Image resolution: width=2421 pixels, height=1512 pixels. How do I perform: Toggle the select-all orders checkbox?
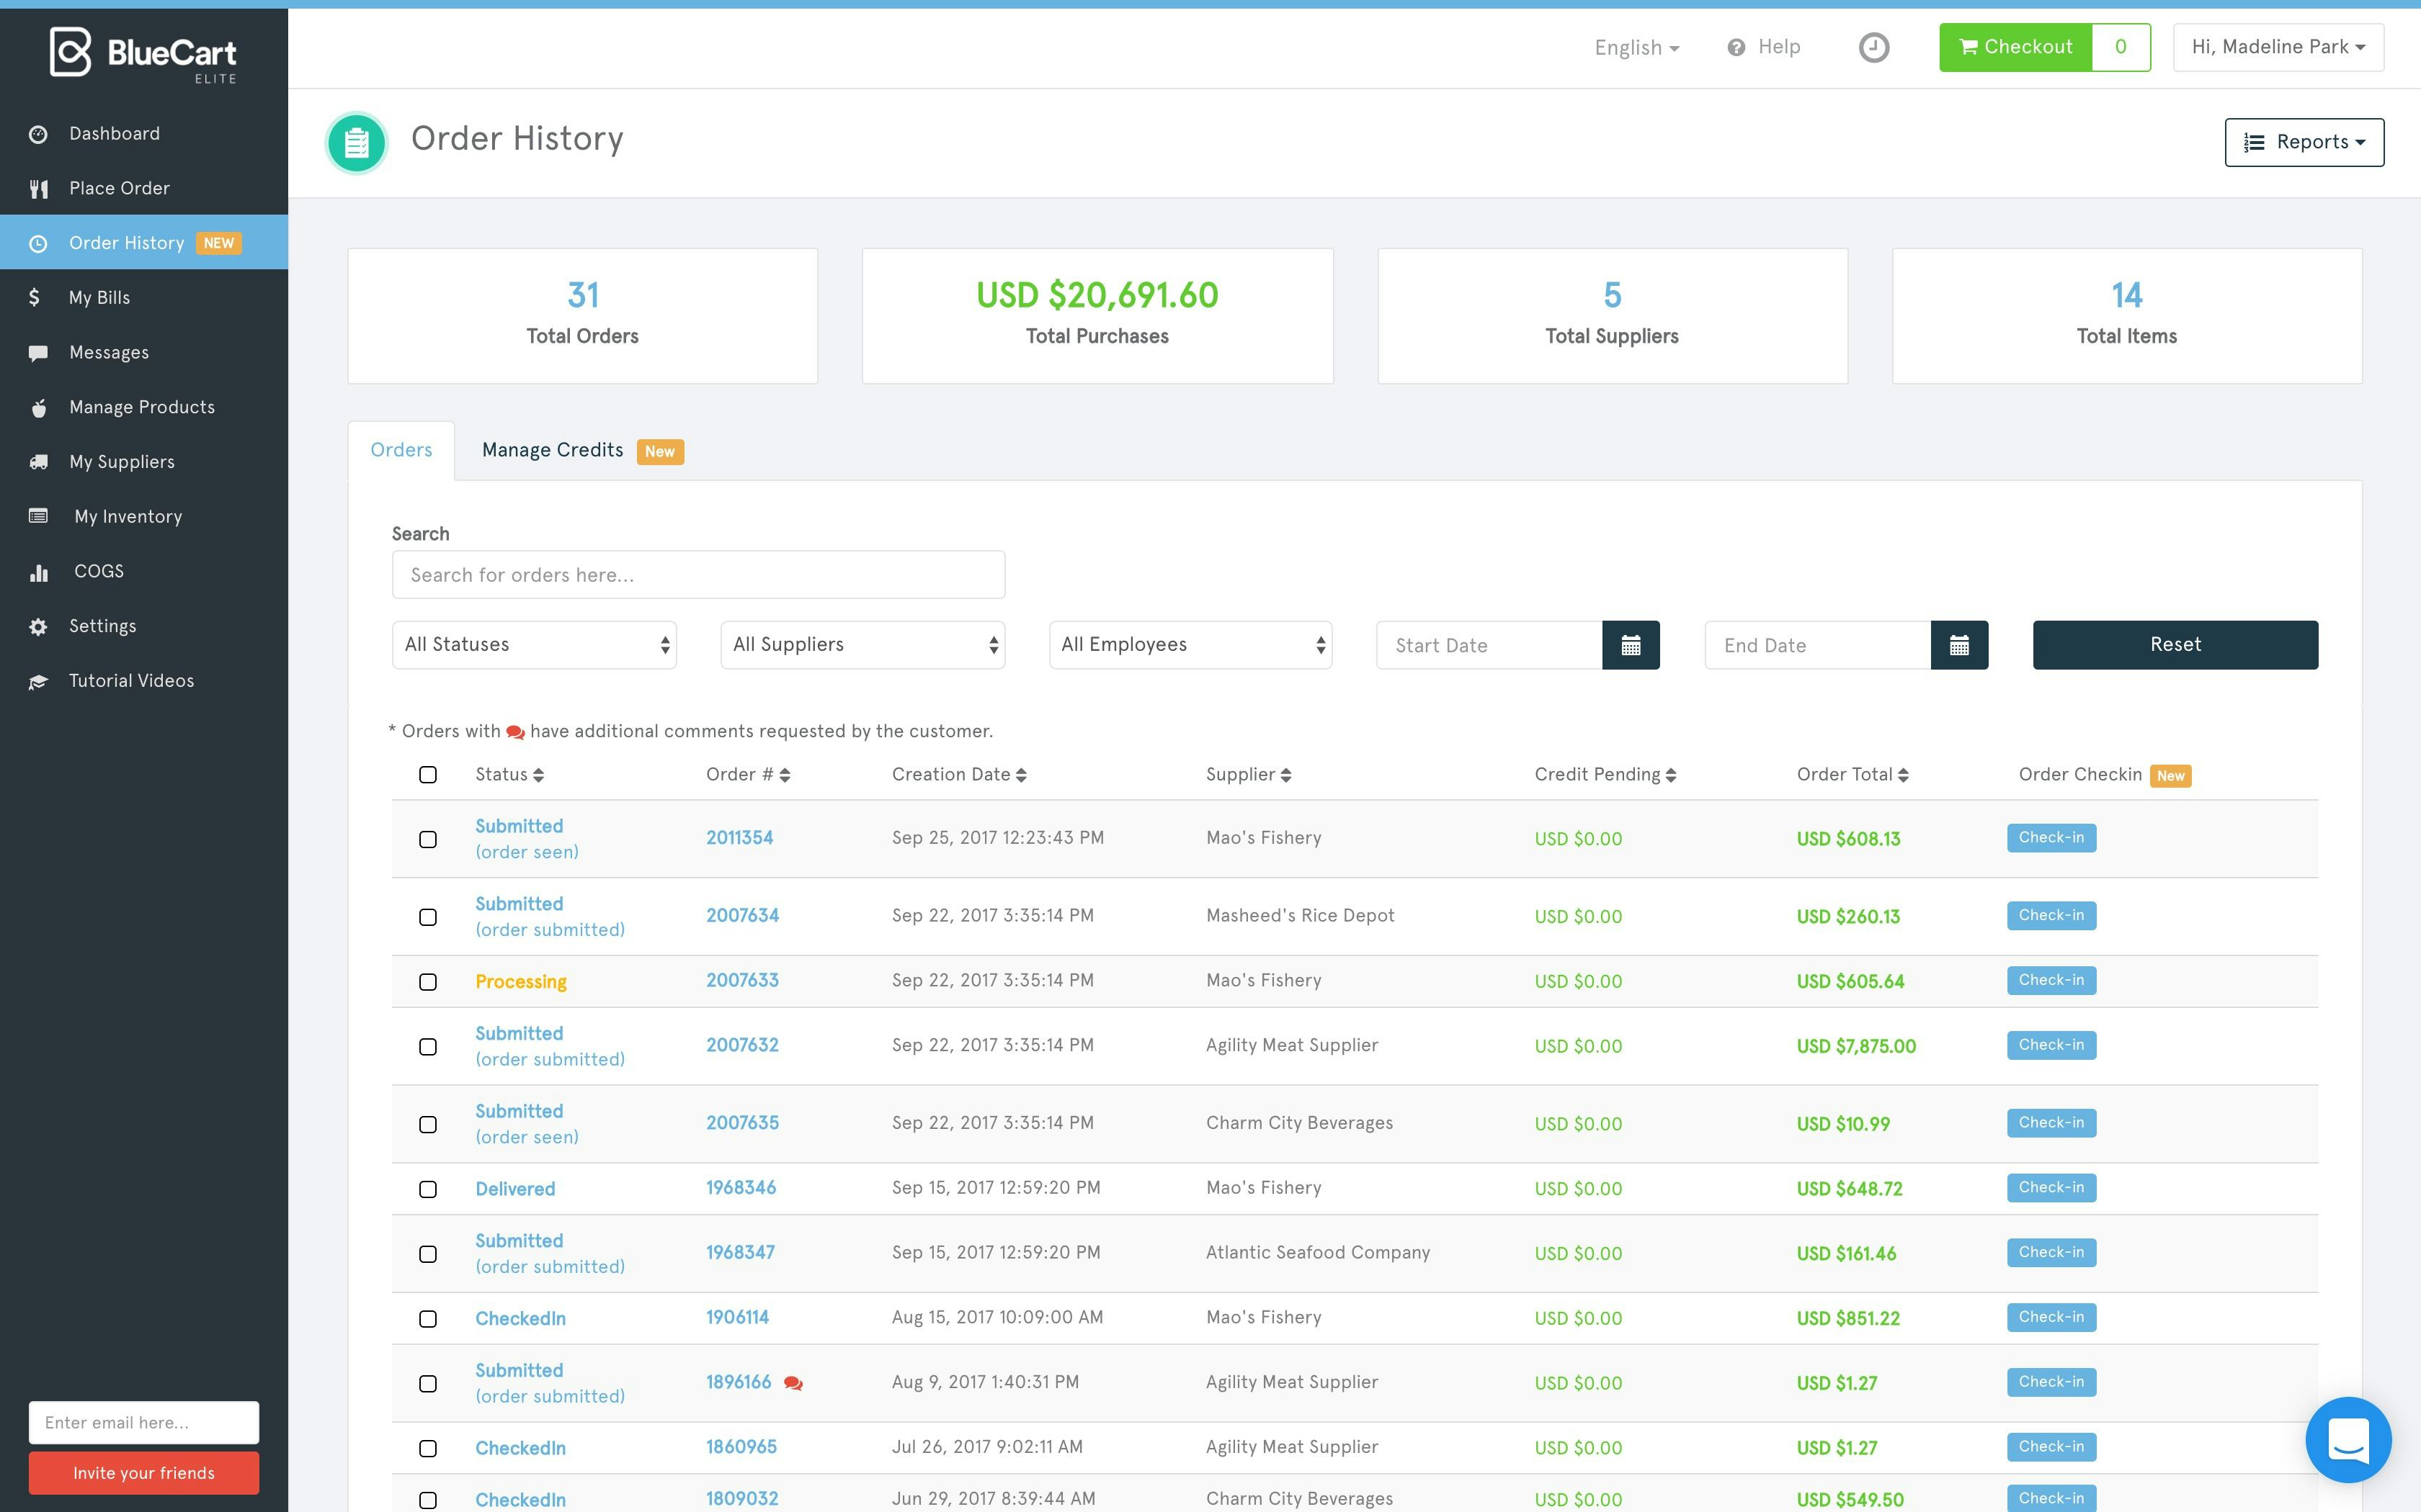[428, 775]
